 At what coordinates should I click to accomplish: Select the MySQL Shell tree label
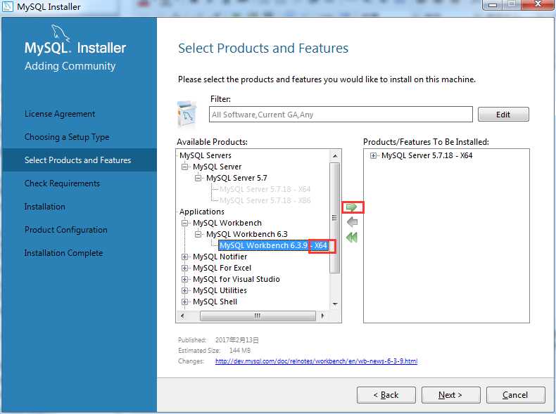point(215,302)
